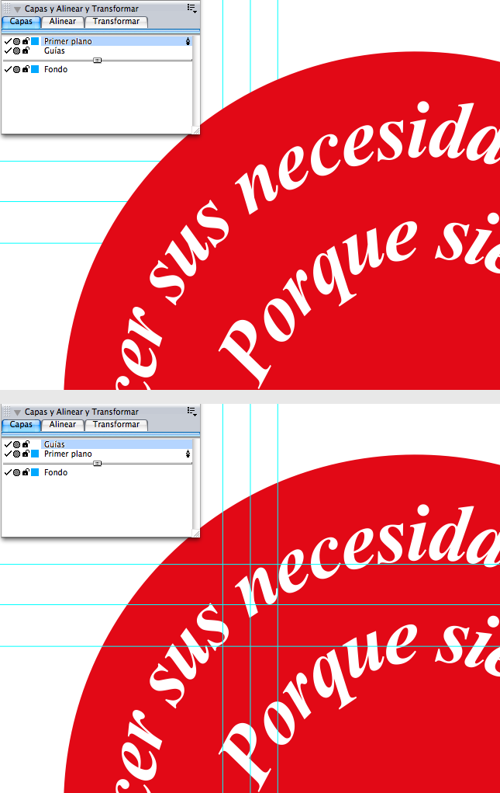Click Primer plano preview-mode circle in panel listing Guías first
The height and width of the screenshot is (793, 500).
(x=16, y=454)
